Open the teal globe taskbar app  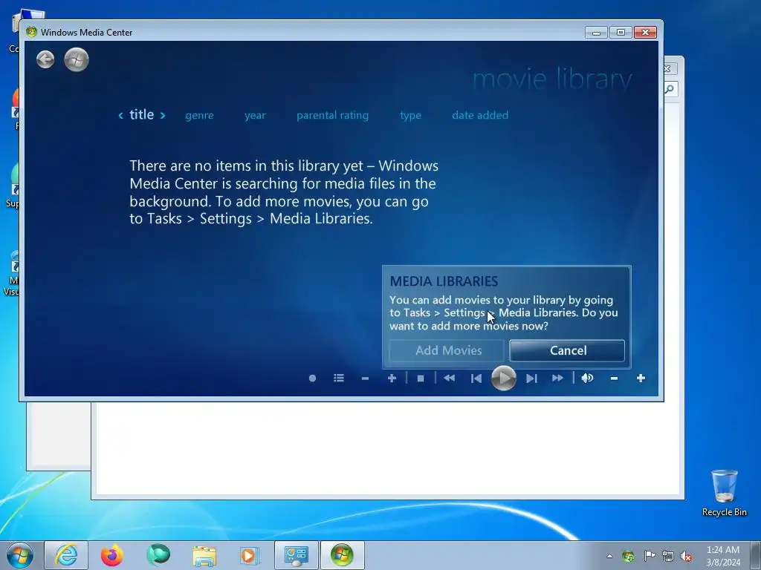pos(158,555)
